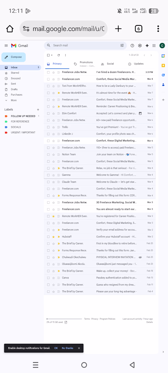Get add-ons with the plus icon
The image size is (168, 373).
(163, 100)
